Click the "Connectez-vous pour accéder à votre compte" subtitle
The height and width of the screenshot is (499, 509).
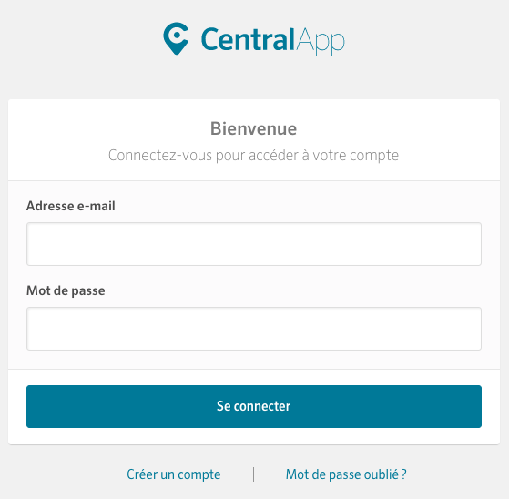(x=253, y=155)
